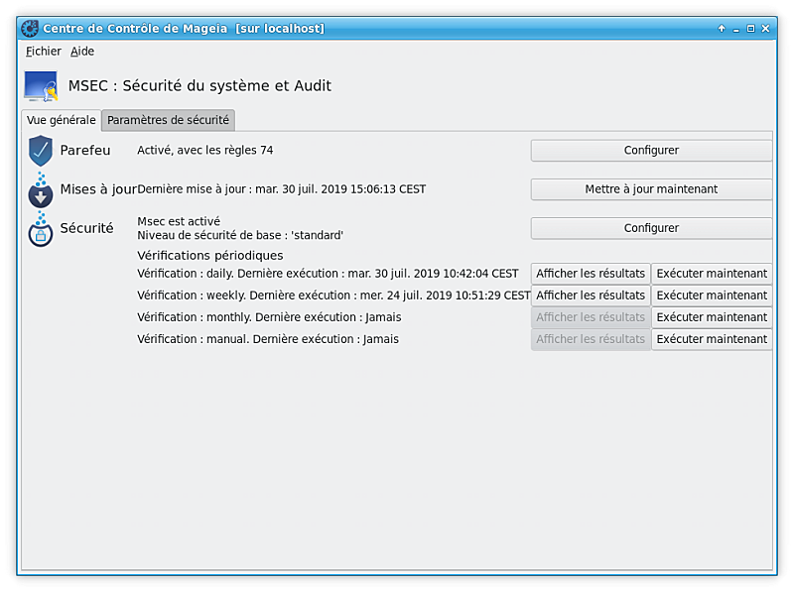Image resolution: width=794 pixels, height=592 pixels.
Task: Click Afficher les résultats for monthly check
Action: click(x=591, y=317)
